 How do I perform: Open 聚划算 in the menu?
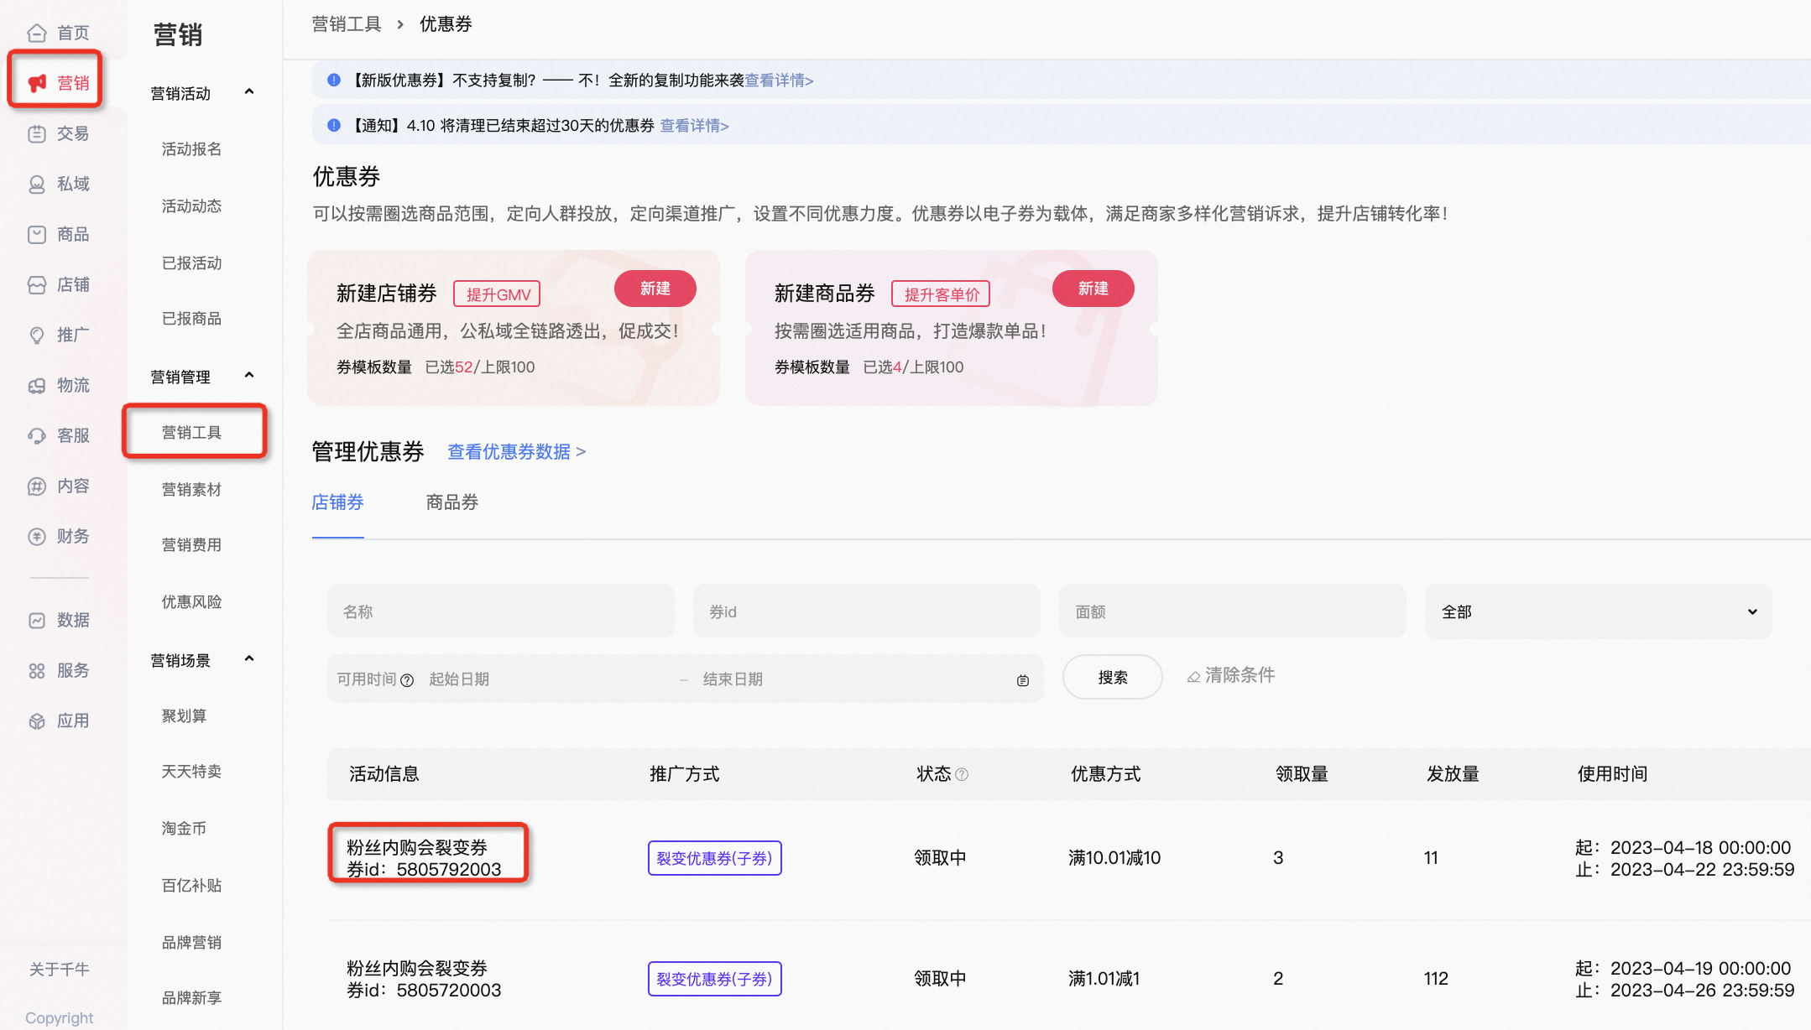coord(184,716)
